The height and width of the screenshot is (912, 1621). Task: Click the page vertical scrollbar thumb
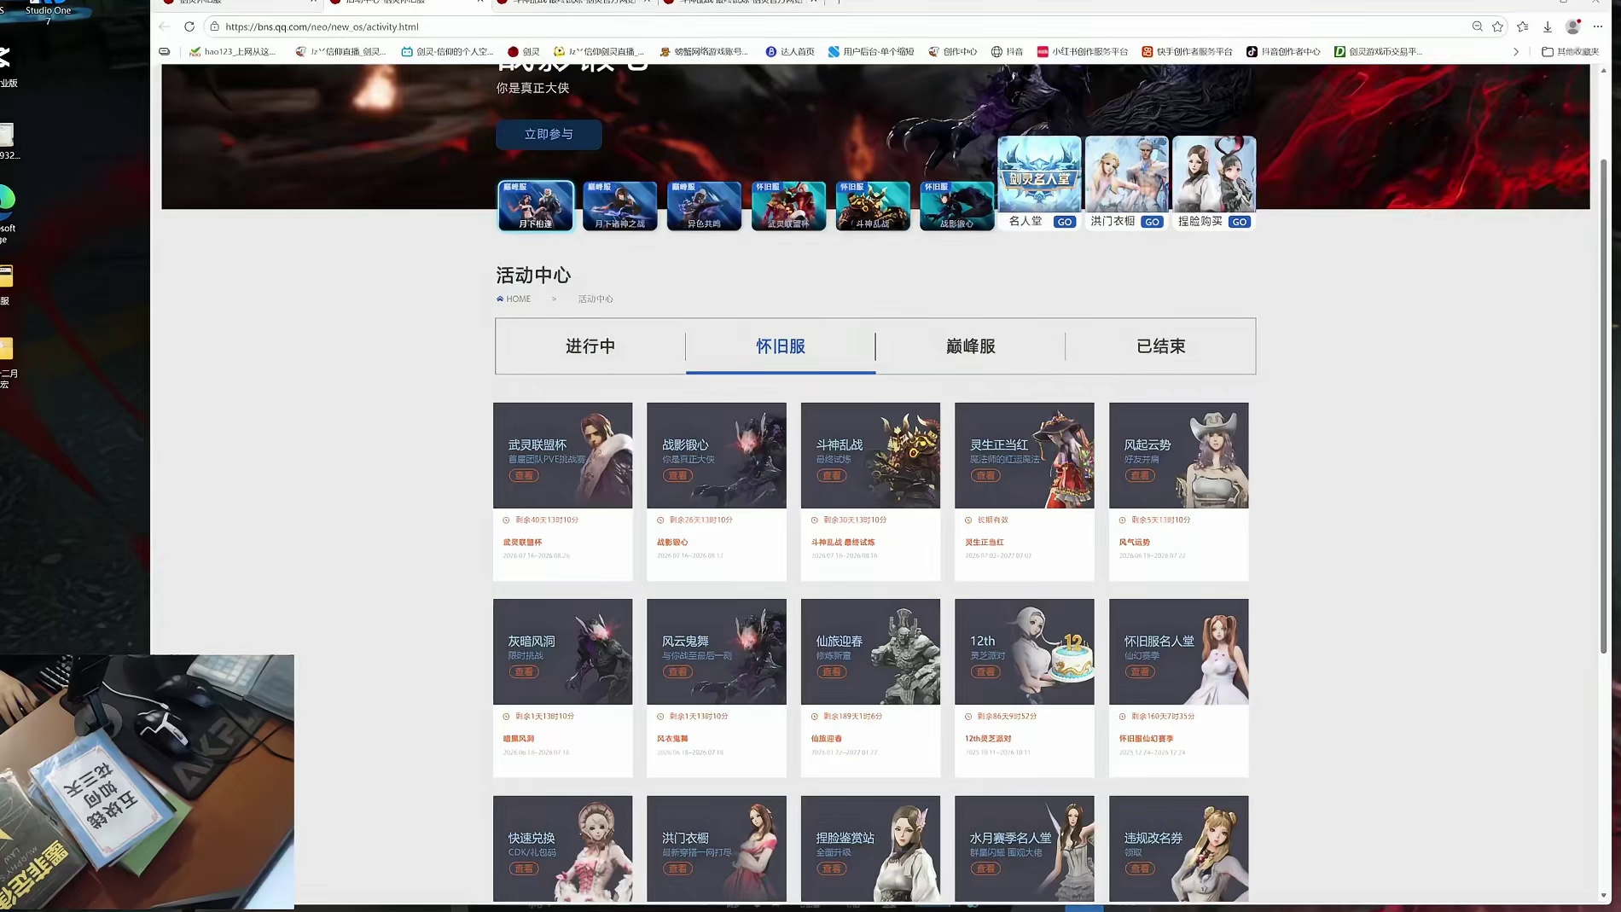(x=1603, y=405)
